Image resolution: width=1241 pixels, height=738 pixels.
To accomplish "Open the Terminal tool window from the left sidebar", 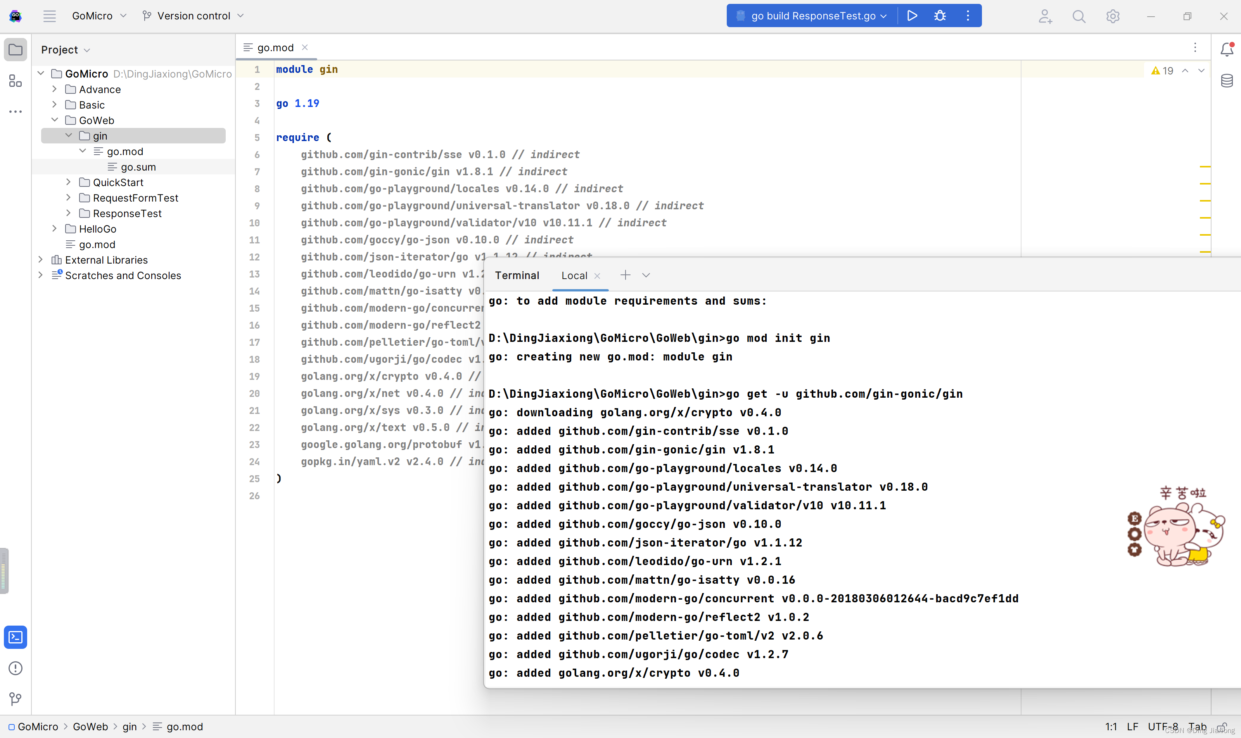I will [x=16, y=637].
